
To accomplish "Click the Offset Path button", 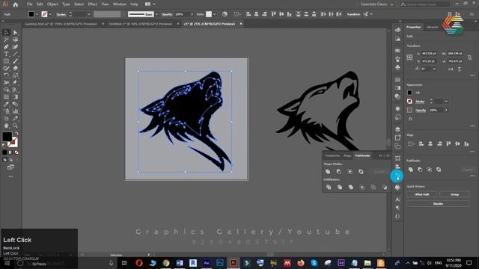I will click(422, 194).
